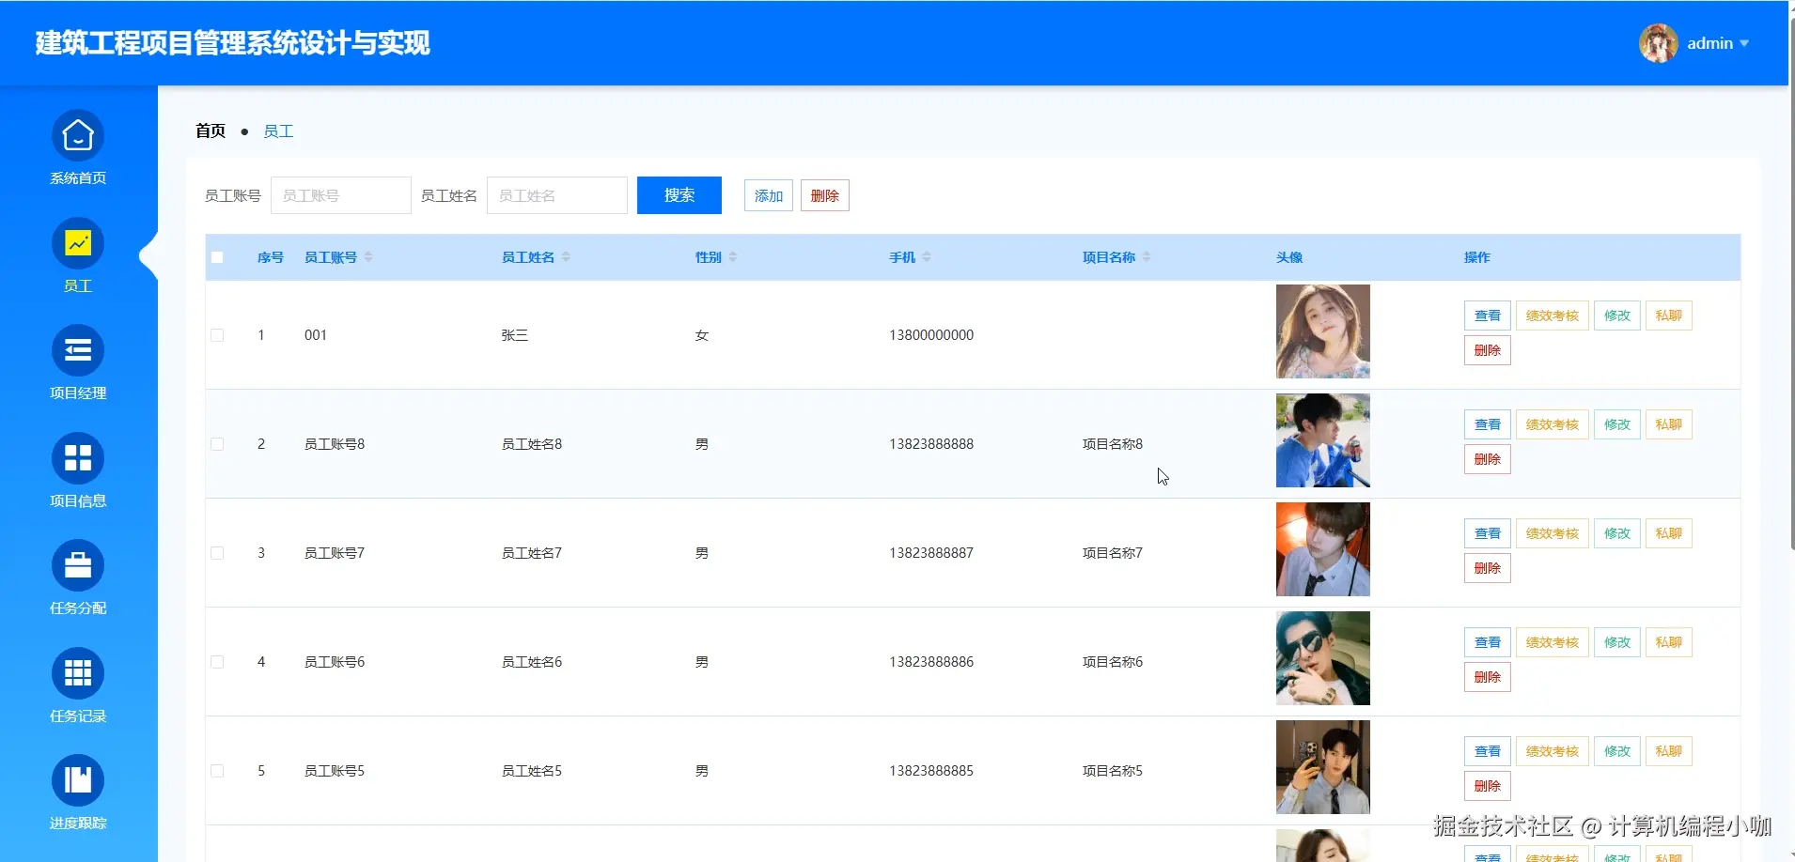Sort by 项目名称 column arrows
Image resolution: width=1795 pixels, height=862 pixels.
coord(1147,257)
